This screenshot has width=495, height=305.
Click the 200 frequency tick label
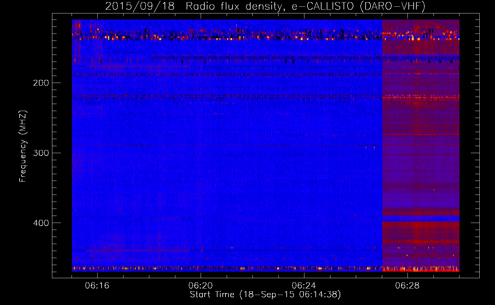(41, 83)
